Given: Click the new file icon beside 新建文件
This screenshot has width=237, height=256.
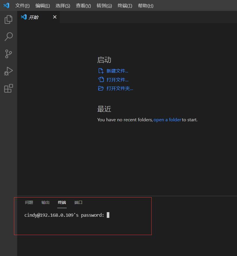Looking at the screenshot, I should click(x=101, y=71).
